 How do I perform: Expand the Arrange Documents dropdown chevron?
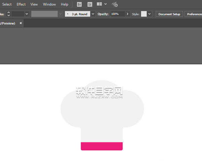tap(106, 4)
